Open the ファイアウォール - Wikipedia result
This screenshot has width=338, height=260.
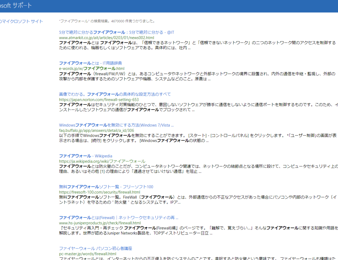click(85, 156)
